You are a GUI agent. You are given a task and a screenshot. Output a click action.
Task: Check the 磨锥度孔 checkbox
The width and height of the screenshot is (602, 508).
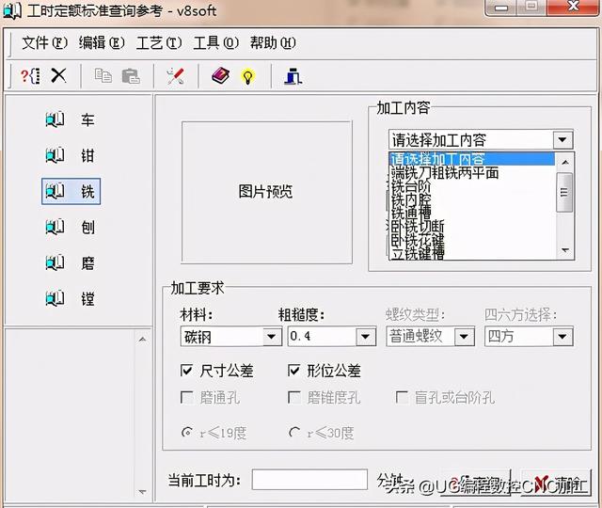coord(294,397)
